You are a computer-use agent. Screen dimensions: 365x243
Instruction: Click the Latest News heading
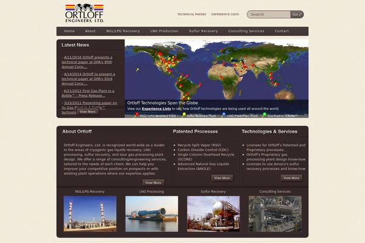click(x=75, y=45)
